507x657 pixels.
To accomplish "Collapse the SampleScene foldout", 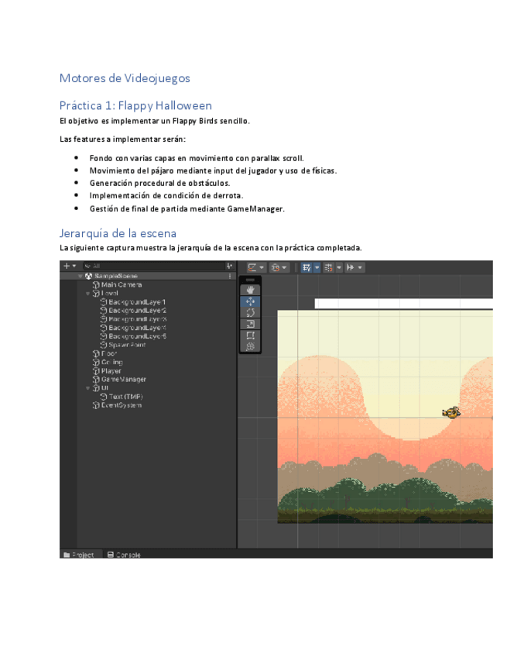I will click(81, 276).
